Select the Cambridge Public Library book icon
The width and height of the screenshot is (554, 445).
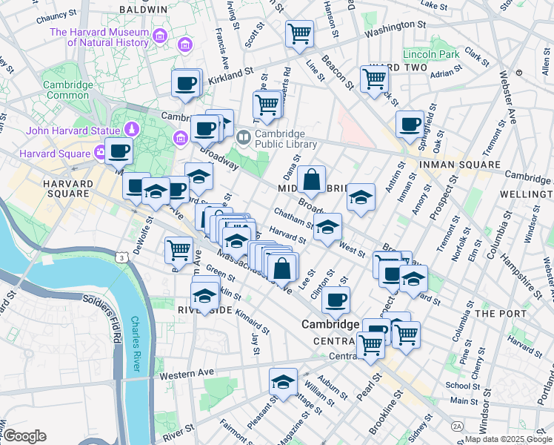click(243, 138)
